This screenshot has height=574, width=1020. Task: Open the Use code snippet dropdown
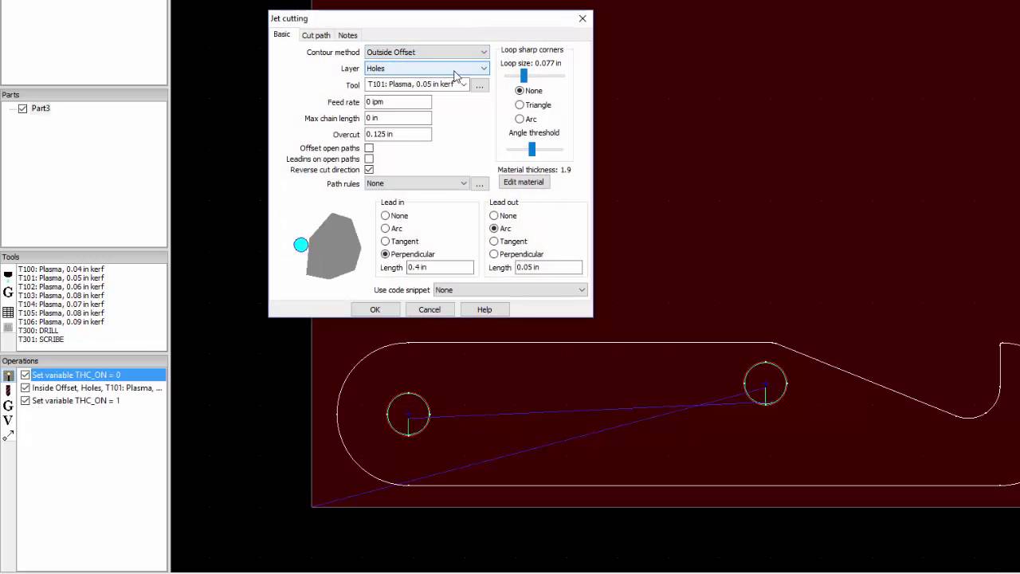click(x=511, y=290)
